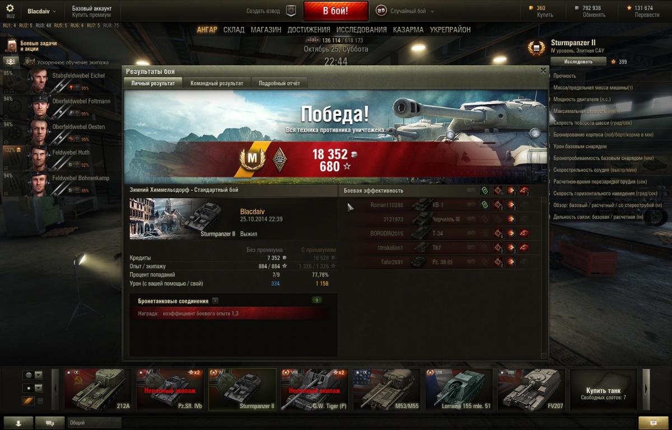Click the download arrow icon bottom left

pyautogui.click(x=18, y=423)
